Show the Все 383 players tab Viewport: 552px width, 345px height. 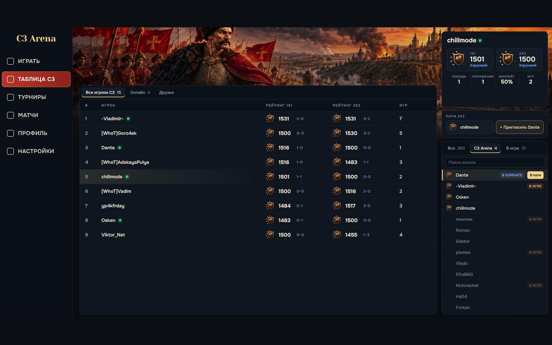456,148
